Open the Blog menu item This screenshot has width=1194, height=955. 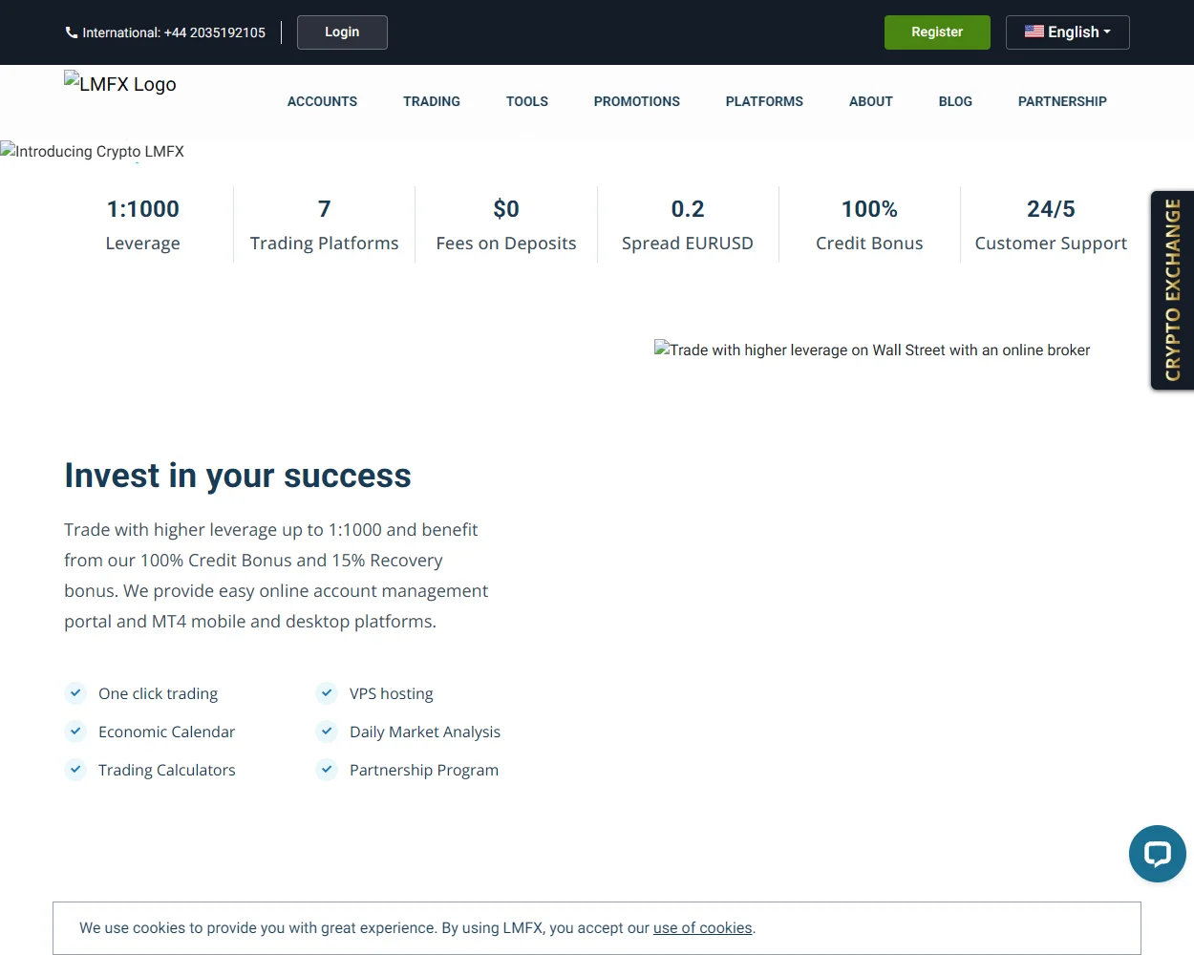pos(955,101)
